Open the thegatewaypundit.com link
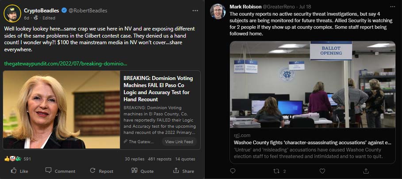This screenshot has width=402, height=179. [x=65, y=63]
